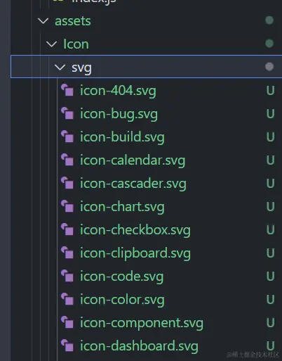
Task: Collapse the Icon folder chevron
Action: [x=52, y=44]
